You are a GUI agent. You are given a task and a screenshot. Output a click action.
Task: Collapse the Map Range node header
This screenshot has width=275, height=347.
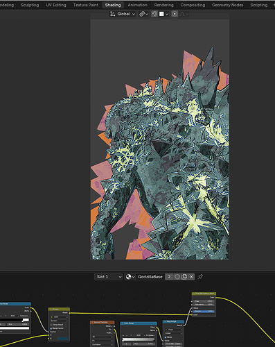point(165,321)
